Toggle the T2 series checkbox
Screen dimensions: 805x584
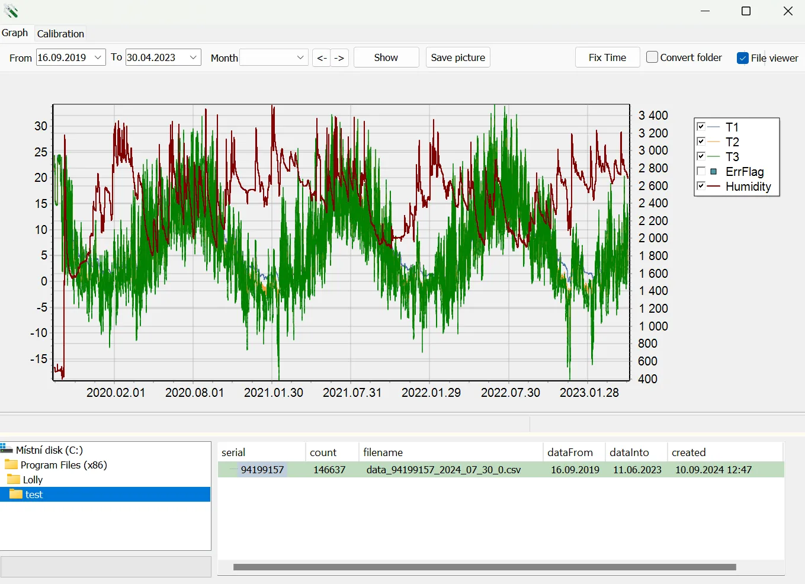702,141
